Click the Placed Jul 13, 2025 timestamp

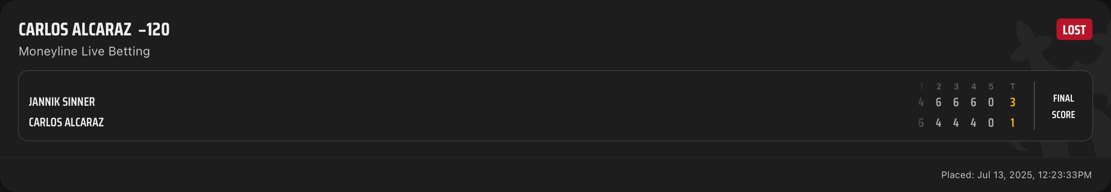1016,175
